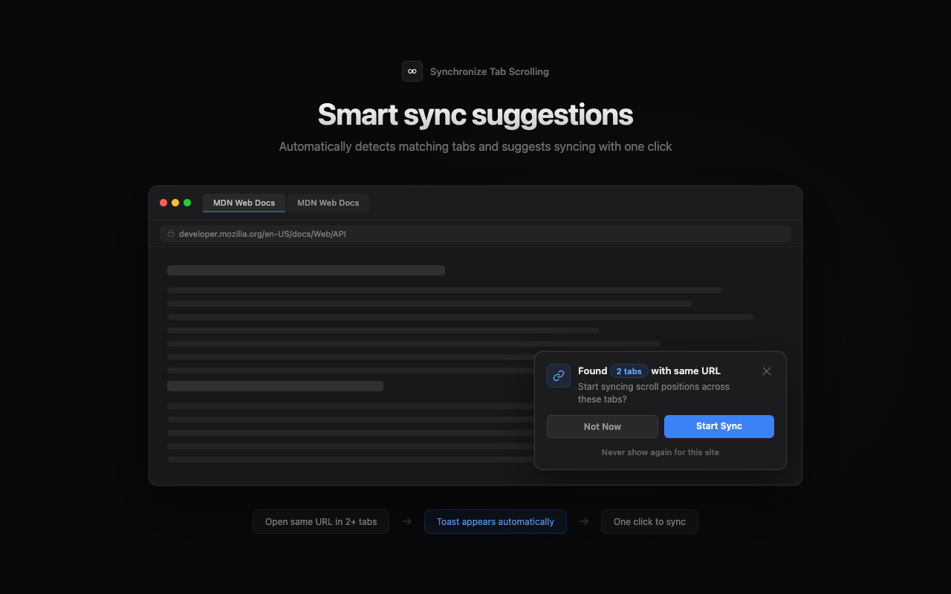
Task: Click the Synchronize Tab Scrolling infinity logo icon
Action: point(412,71)
